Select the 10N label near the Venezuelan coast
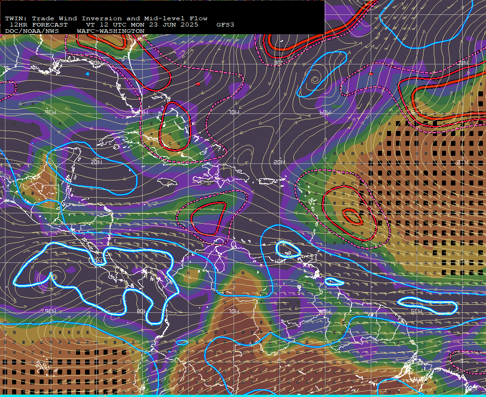Viewport: 486px width, 397px height. pyautogui.click(x=280, y=261)
